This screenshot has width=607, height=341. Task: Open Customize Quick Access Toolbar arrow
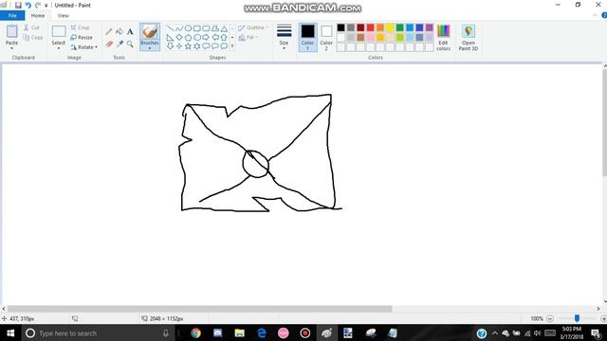[x=46, y=6]
